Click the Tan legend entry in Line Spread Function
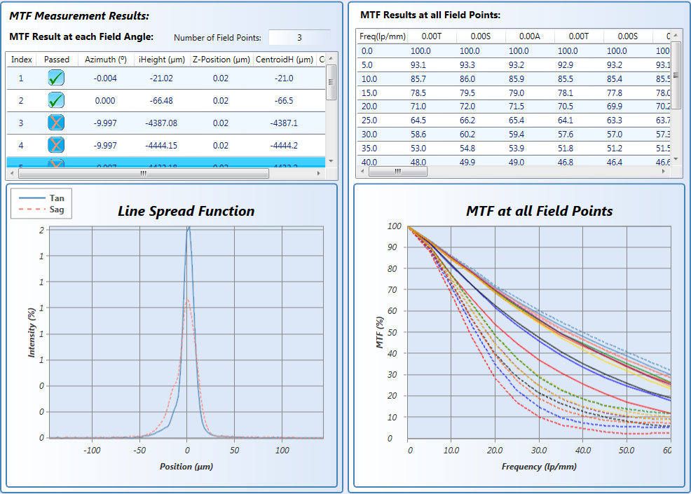The width and height of the screenshot is (691, 494). 46,198
